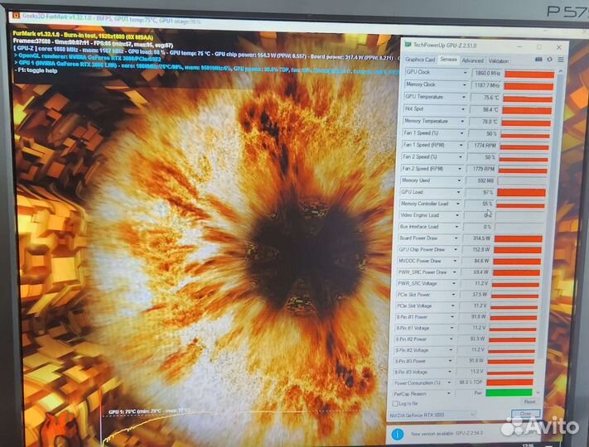Click the GPU Clock red graph bar

[529, 74]
